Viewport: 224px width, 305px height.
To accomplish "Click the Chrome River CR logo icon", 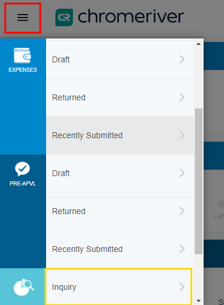I will pos(64,17).
